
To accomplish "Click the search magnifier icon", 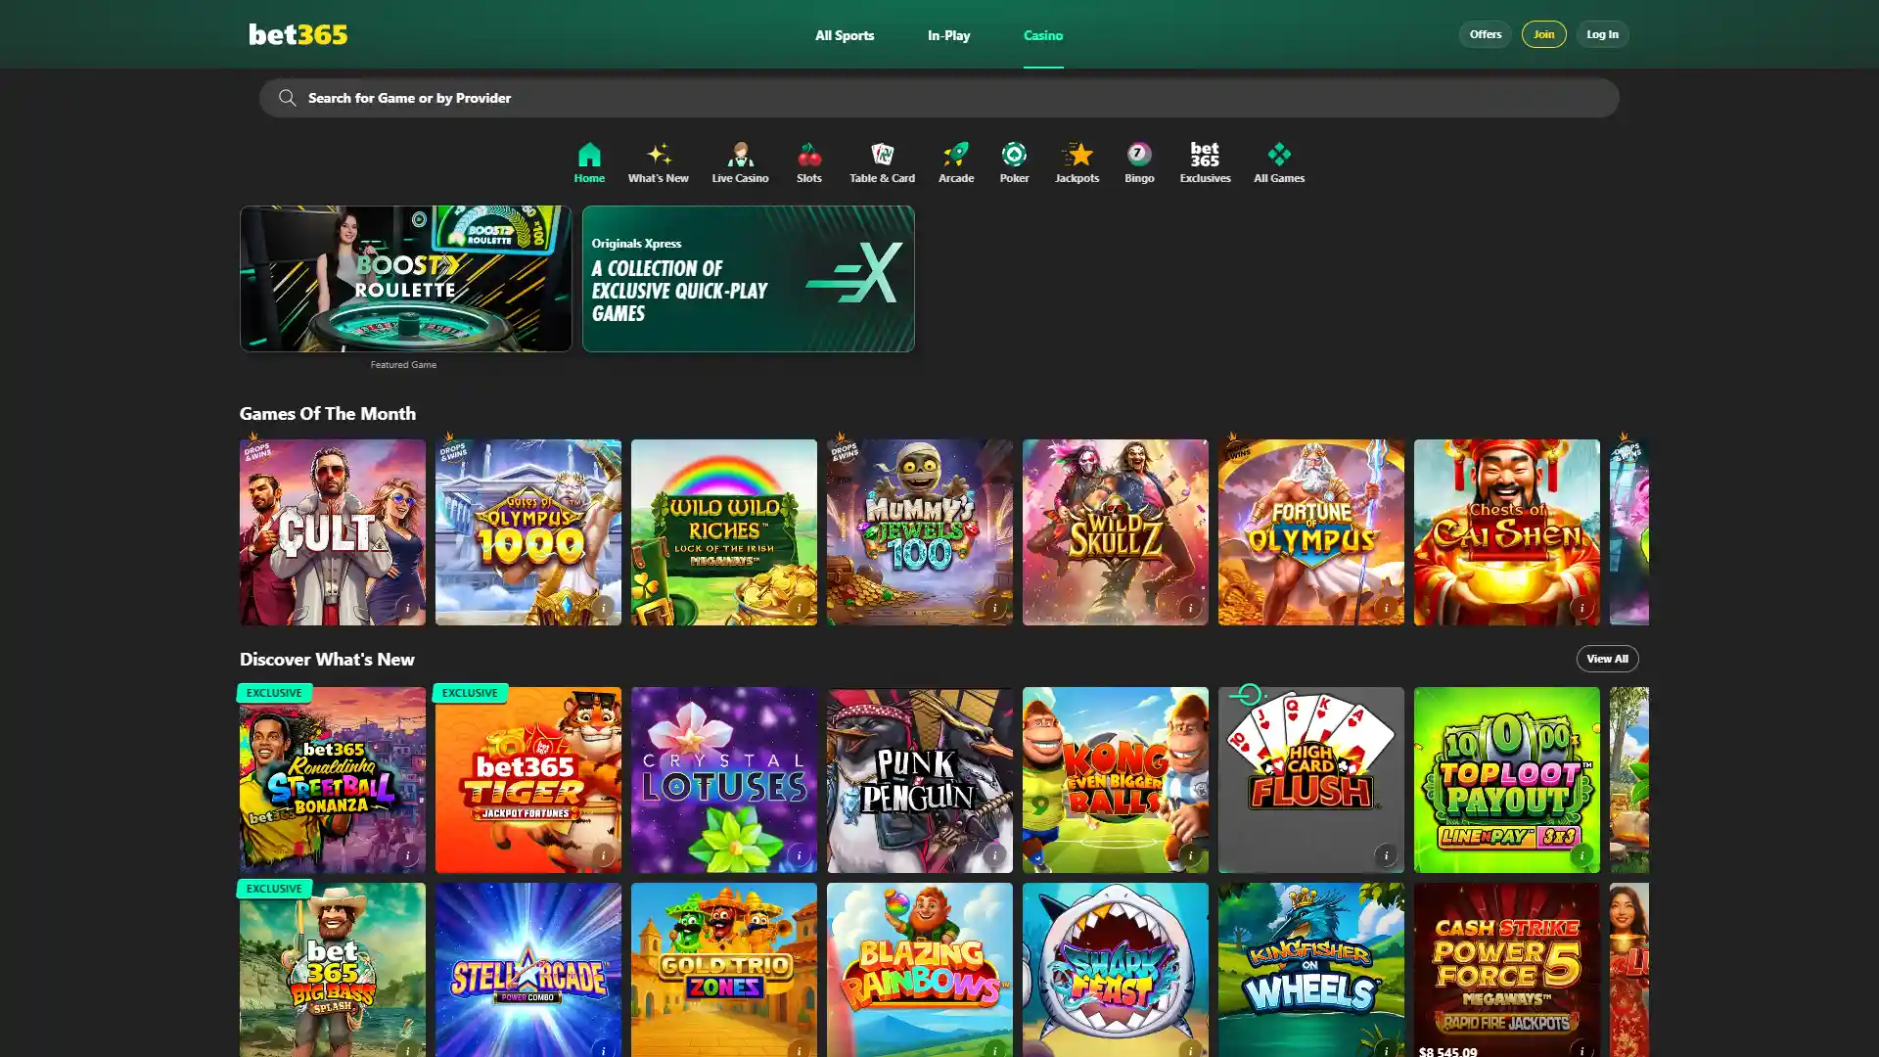I will tap(287, 98).
